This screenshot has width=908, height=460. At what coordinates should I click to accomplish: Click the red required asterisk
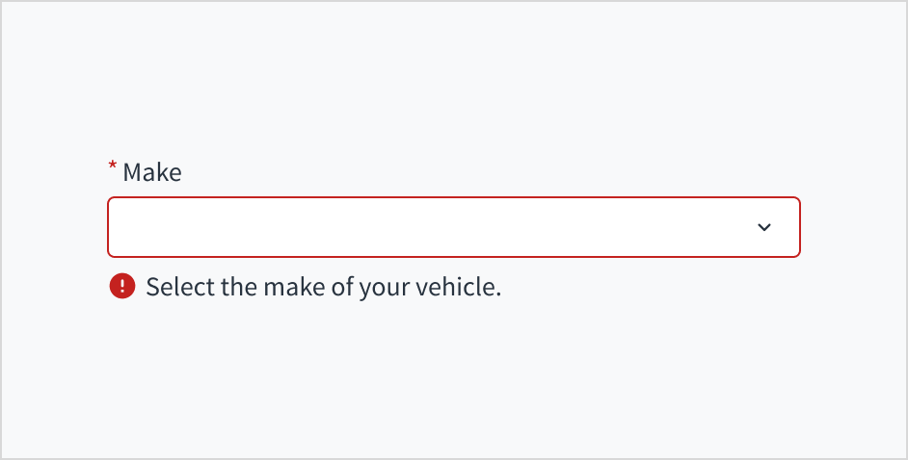click(x=112, y=168)
